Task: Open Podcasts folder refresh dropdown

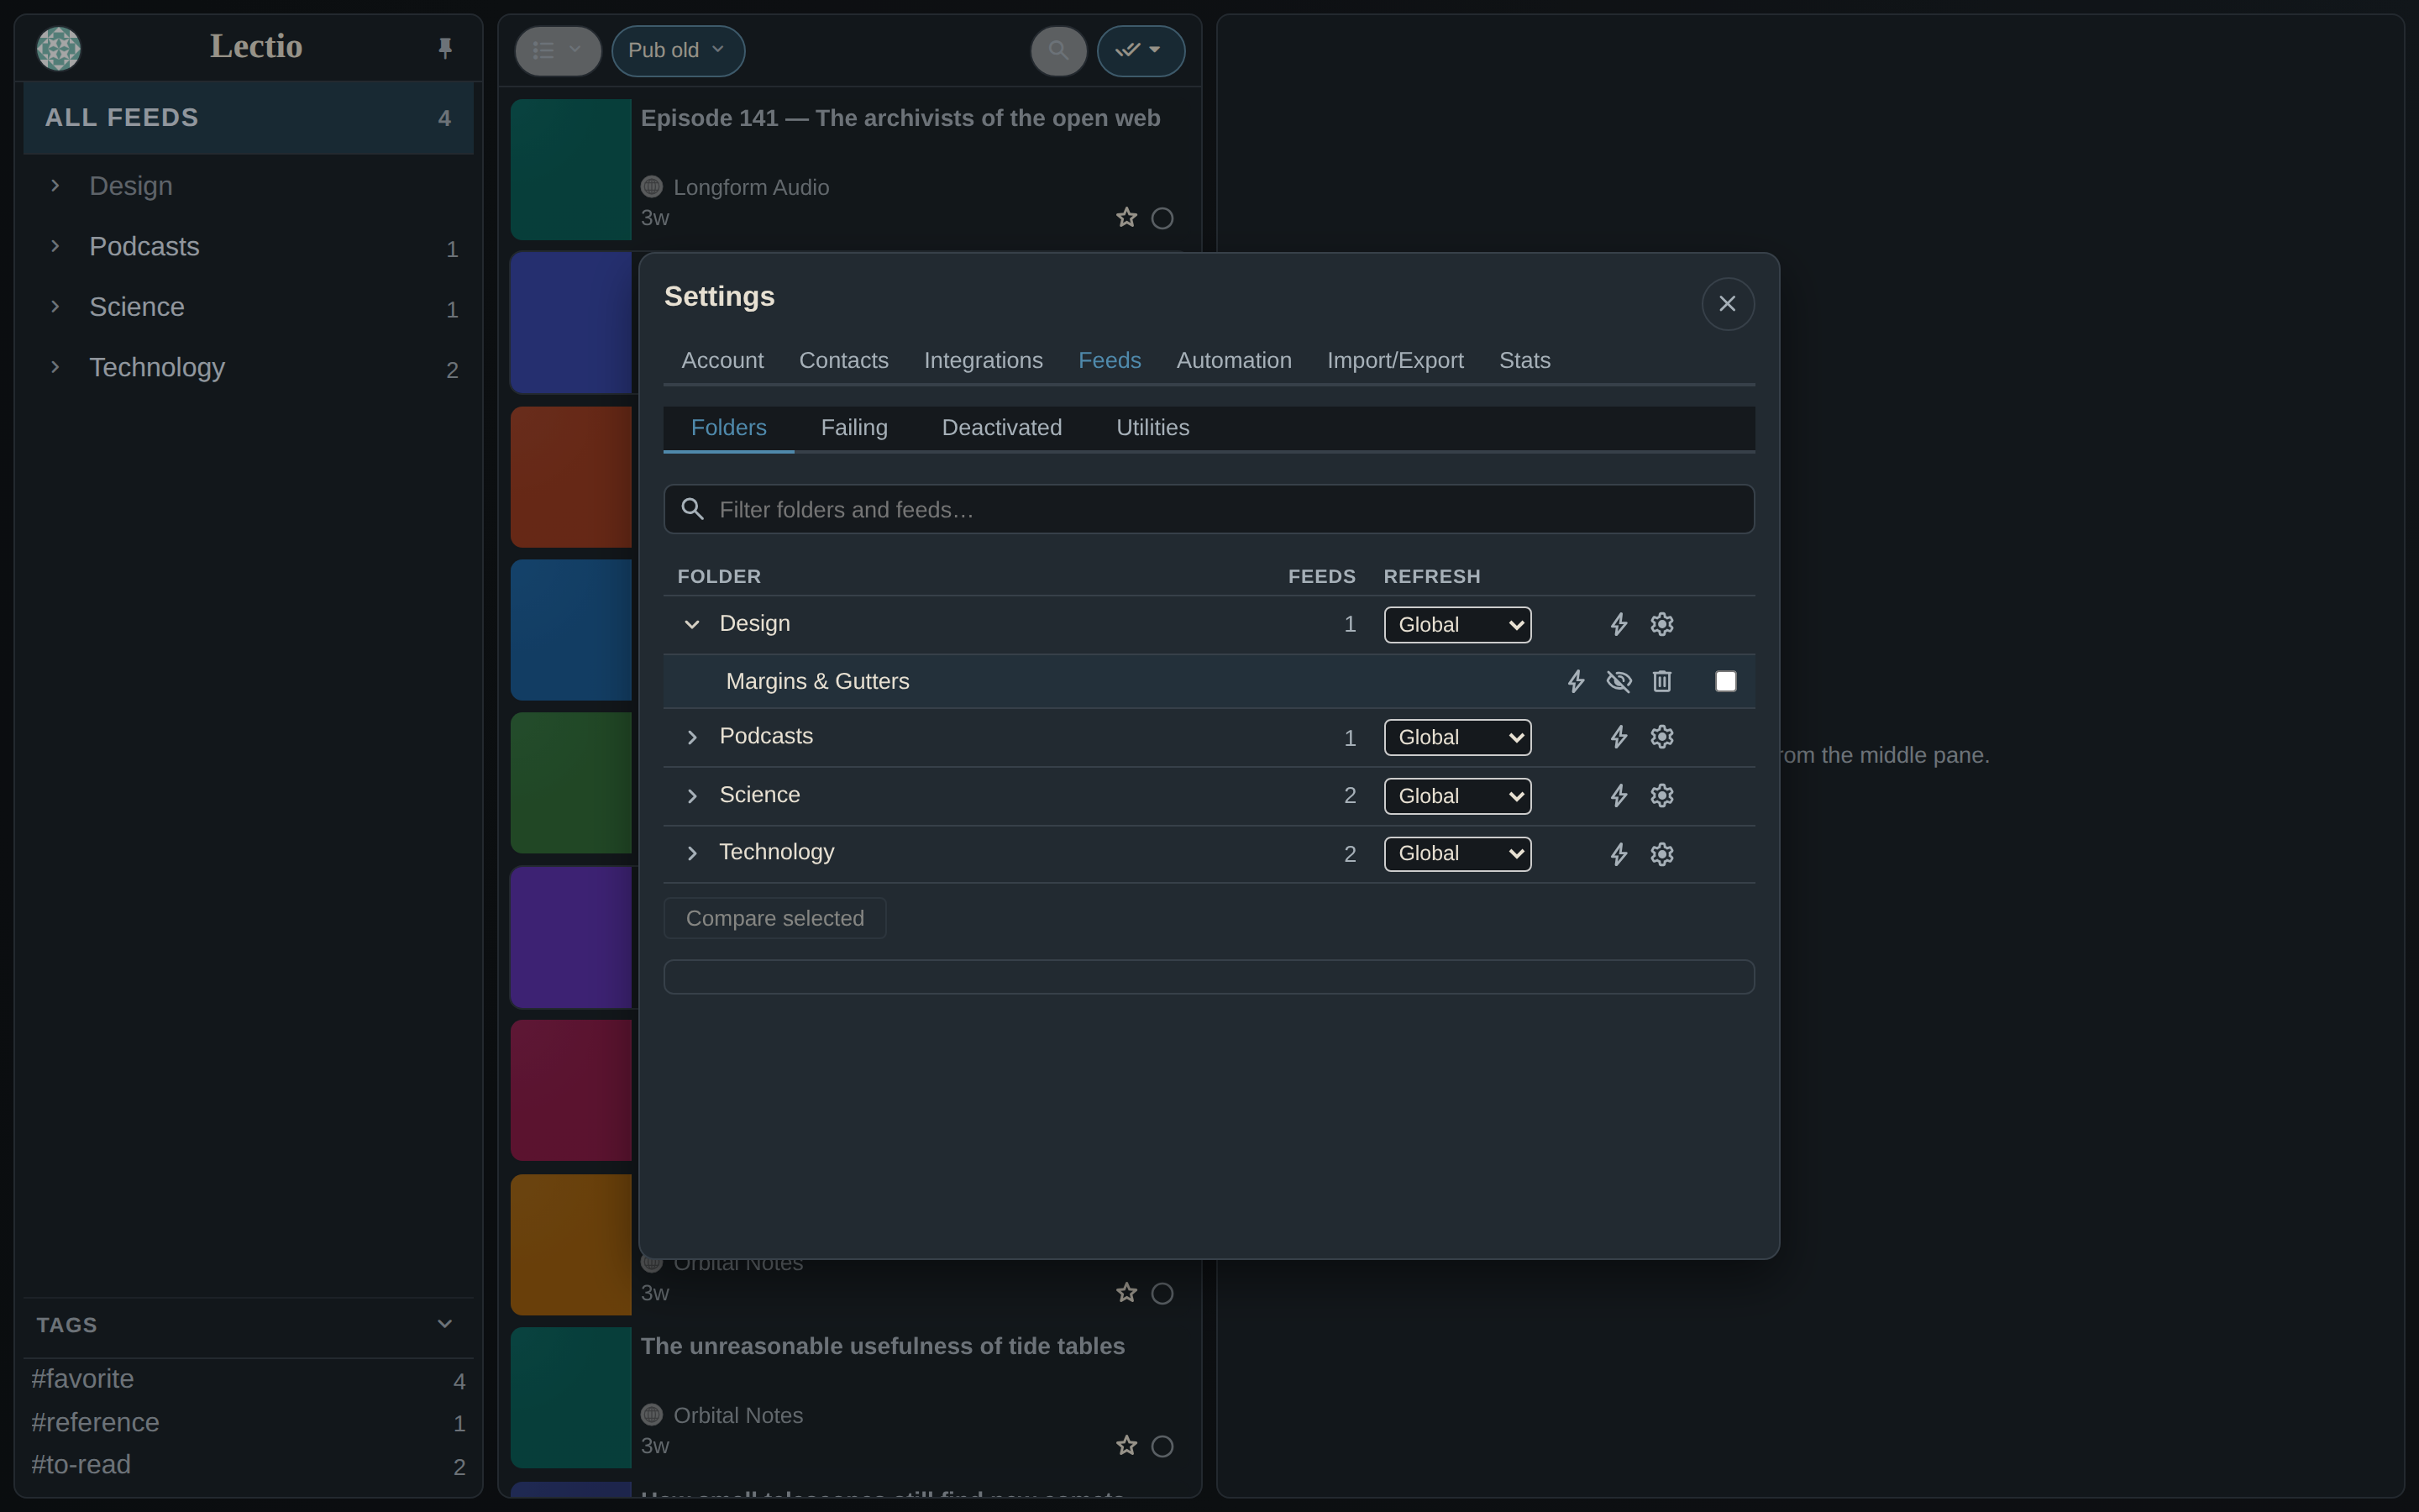Action: point(1457,738)
